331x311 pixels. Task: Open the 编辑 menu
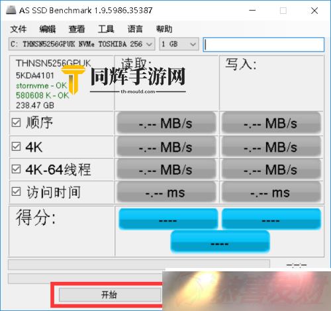[x=48, y=29]
